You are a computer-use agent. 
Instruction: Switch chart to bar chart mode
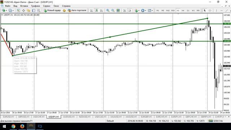point(91,10)
